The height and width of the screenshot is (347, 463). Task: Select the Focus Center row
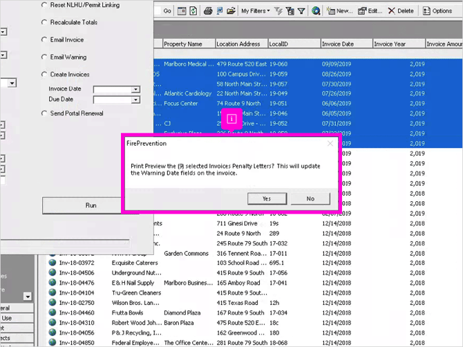coord(308,104)
